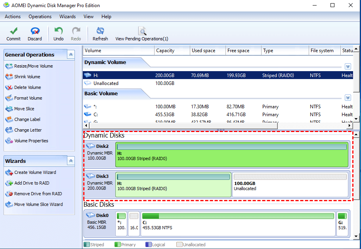The image size is (361, 249).
Task: Open Volume Properties
Action: point(31,141)
